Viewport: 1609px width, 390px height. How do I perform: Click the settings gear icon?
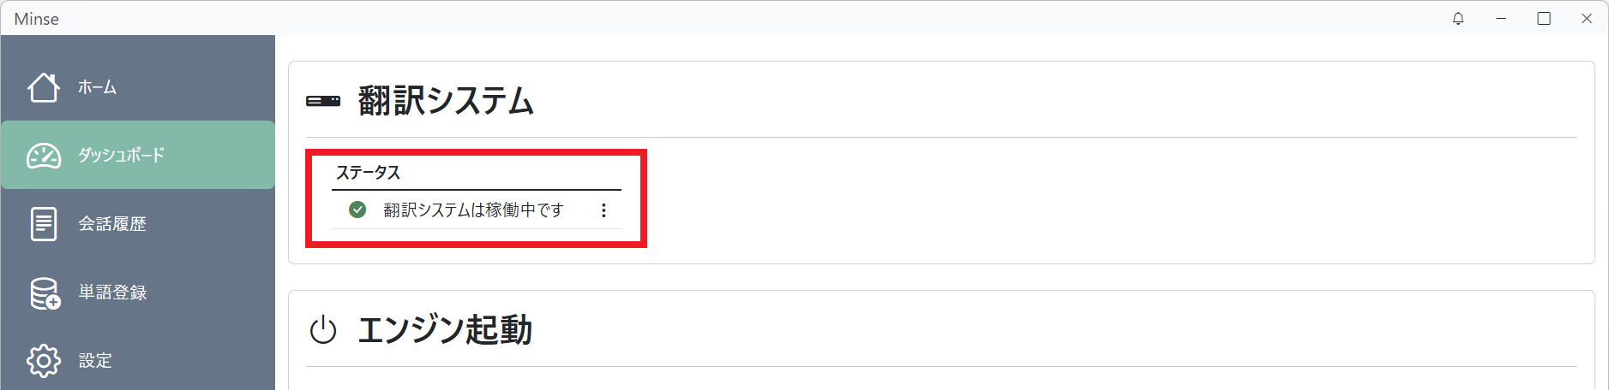[44, 361]
